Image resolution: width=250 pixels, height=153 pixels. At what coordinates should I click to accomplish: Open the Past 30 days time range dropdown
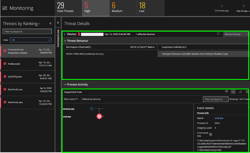(243, 11)
